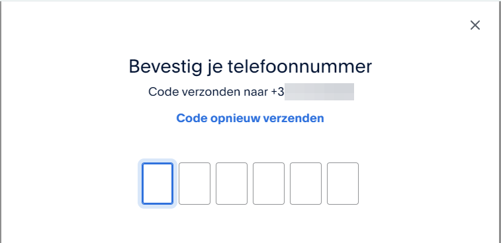Click the 'Bevestig je telefoonnummer' heading
The height and width of the screenshot is (243, 501).
tap(250, 67)
